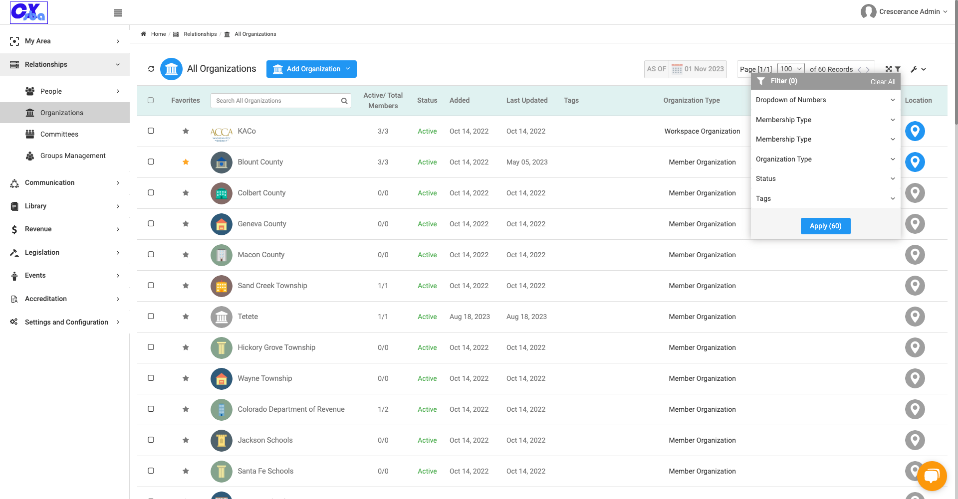The height and width of the screenshot is (499, 958).
Task: Click the Relationships breadcrumb link
Action: pos(200,34)
